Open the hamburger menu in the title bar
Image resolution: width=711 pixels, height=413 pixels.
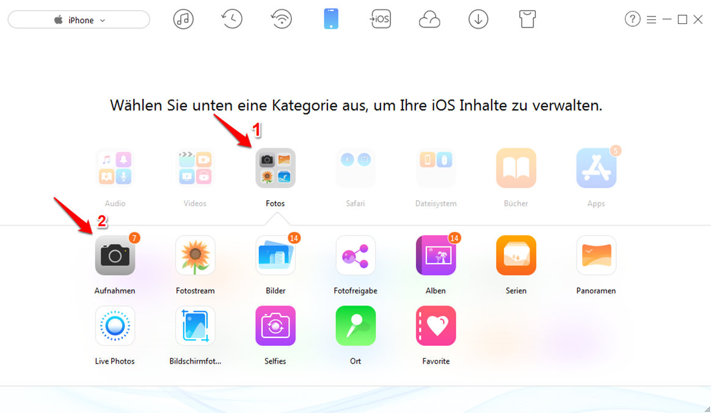651,20
